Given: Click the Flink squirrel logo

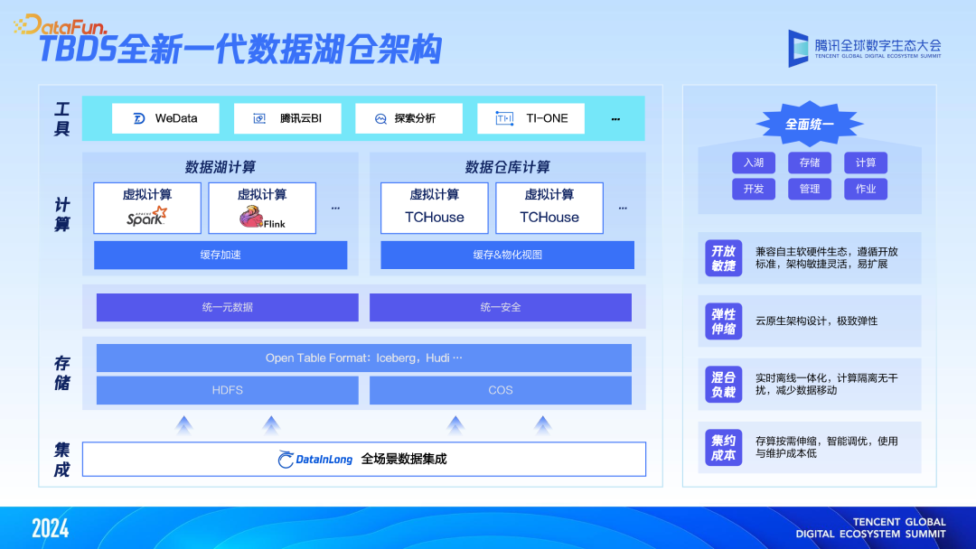Looking at the screenshot, I should pos(250,217).
